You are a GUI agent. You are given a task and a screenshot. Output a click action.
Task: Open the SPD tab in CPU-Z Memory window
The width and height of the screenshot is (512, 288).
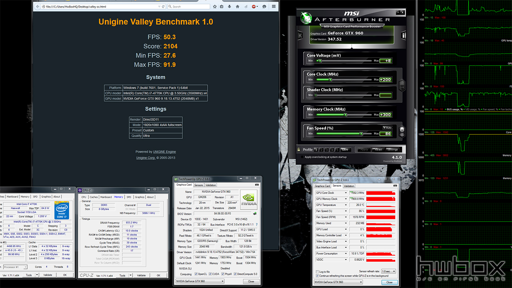129,197
